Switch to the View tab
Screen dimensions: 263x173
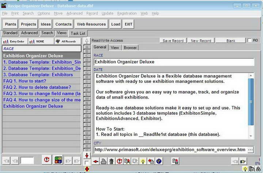(115, 47)
